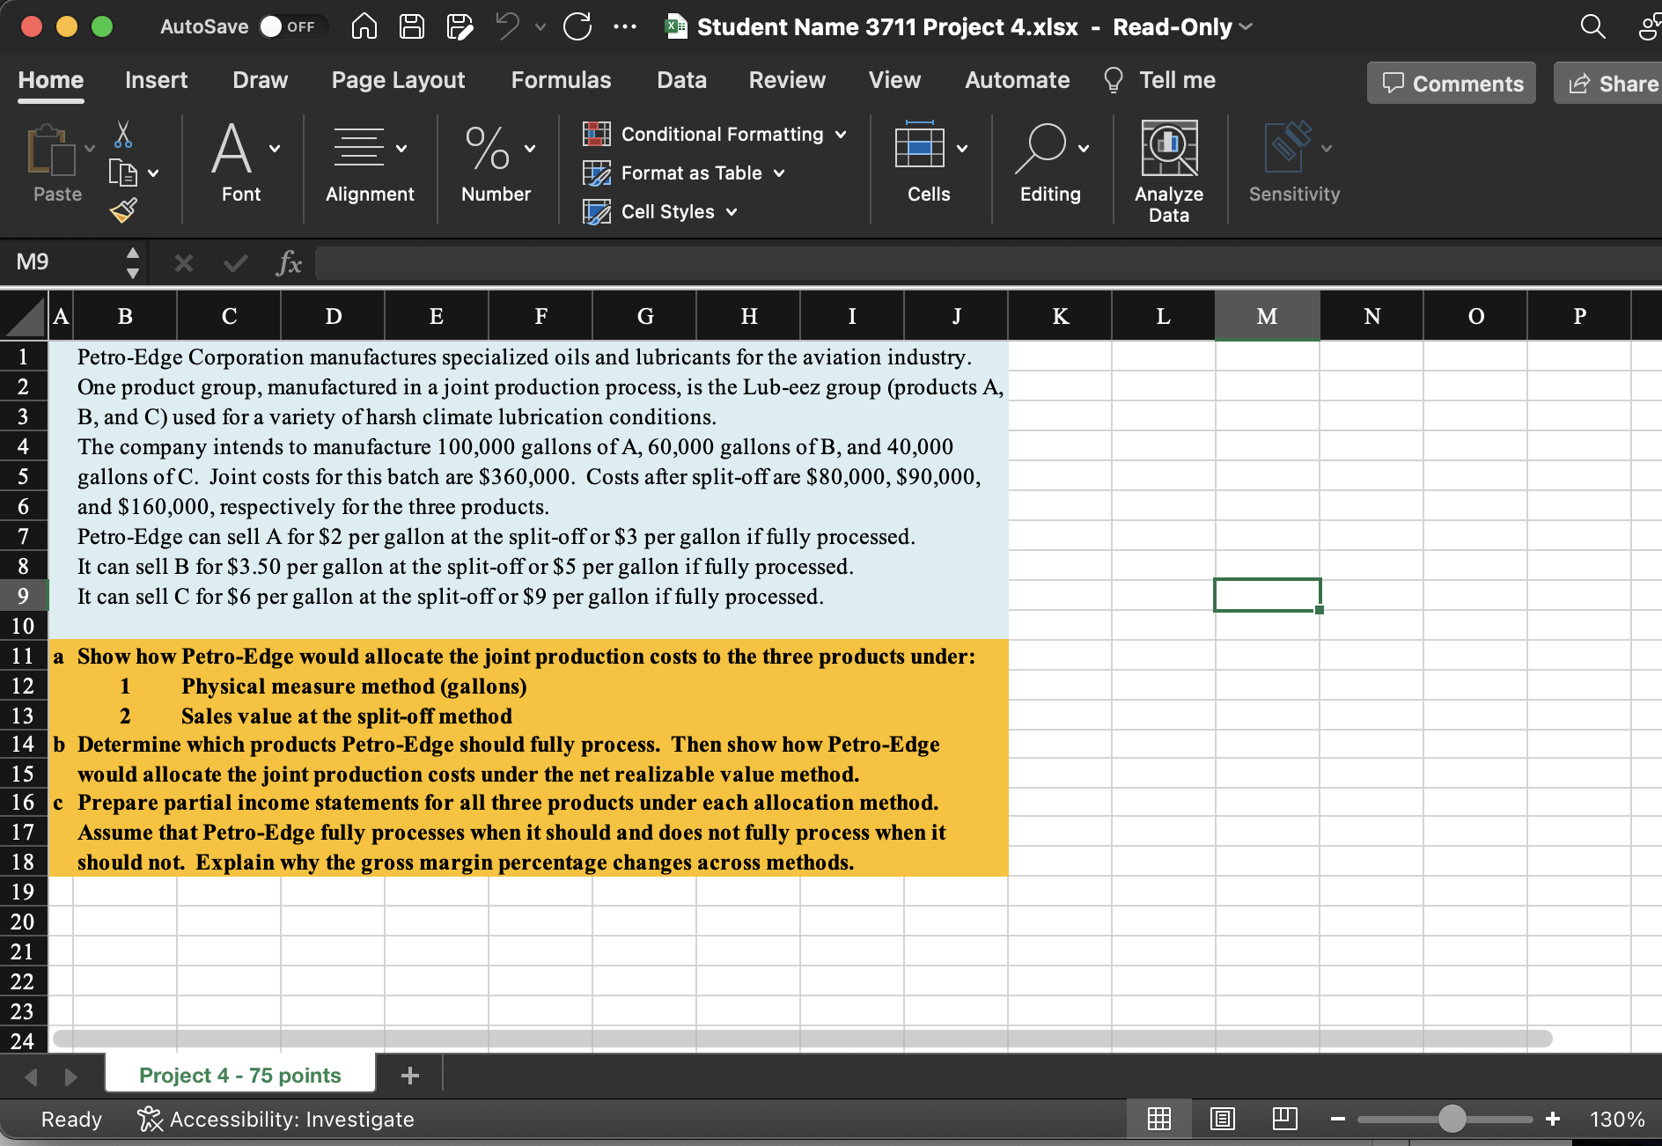Viewport: 1662px width, 1146px height.
Task: Click the Paste clipboard icon
Action: pyautogui.click(x=51, y=151)
